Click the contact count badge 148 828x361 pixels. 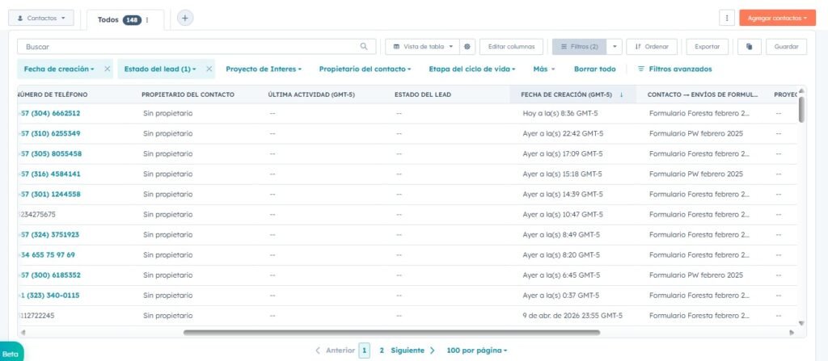[x=132, y=20]
